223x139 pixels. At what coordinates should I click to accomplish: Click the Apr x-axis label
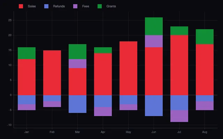tap(103, 132)
